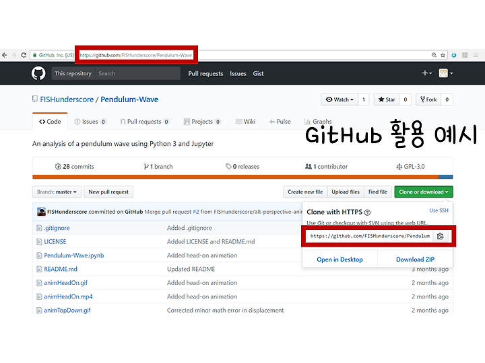
Task: Copy clone URL with clipboard icon
Action: point(441,236)
